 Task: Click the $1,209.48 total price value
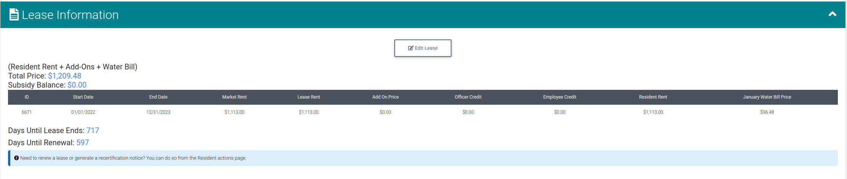click(x=64, y=76)
